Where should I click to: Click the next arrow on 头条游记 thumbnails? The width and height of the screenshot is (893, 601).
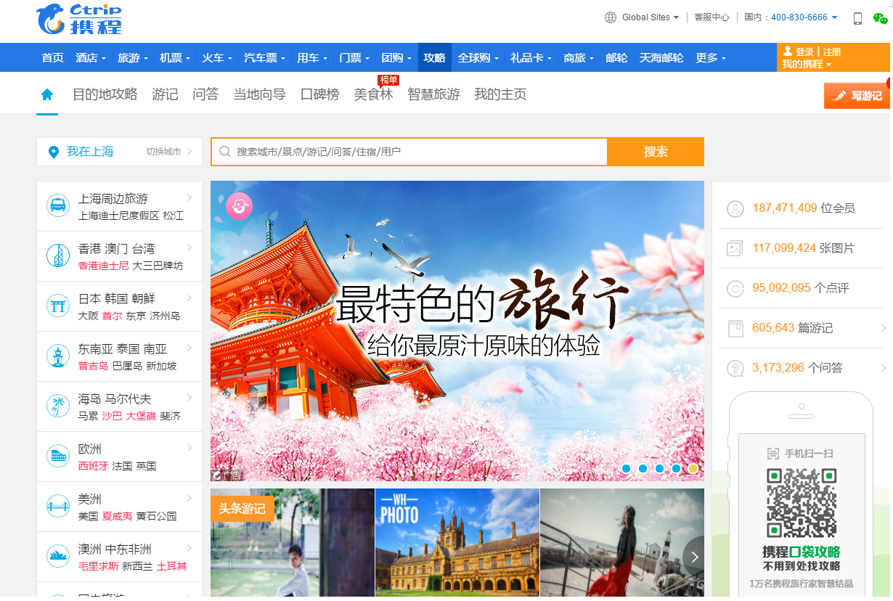point(694,557)
